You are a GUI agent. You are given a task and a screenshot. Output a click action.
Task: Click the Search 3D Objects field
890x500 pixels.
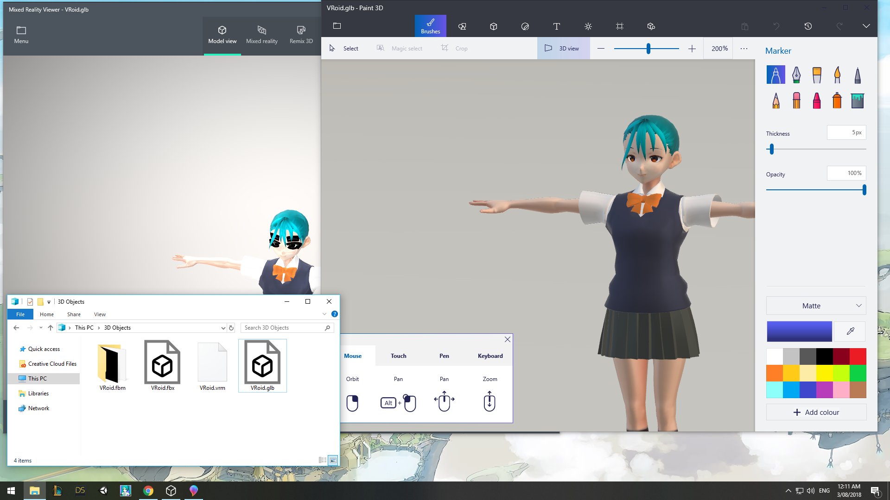click(x=286, y=328)
